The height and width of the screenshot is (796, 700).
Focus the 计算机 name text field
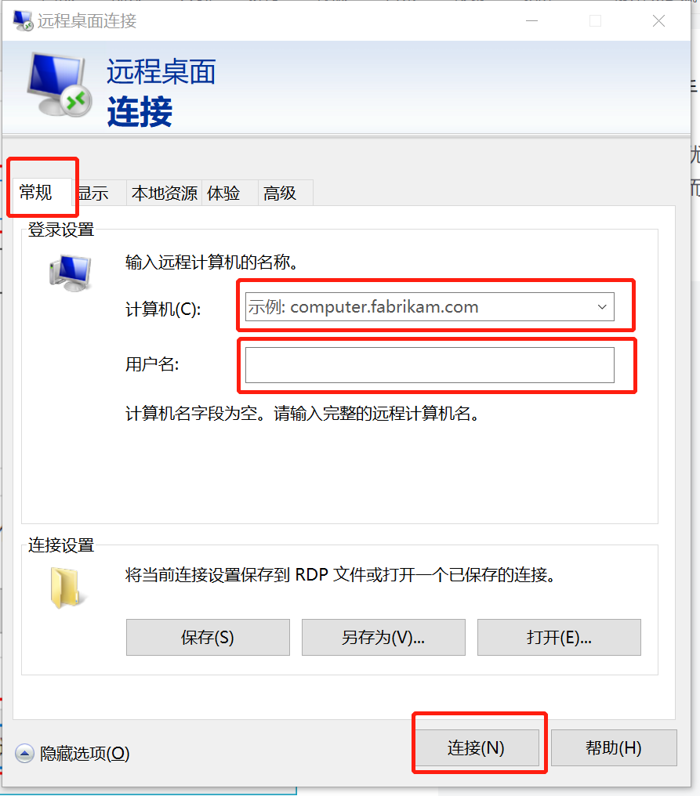point(419,306)
